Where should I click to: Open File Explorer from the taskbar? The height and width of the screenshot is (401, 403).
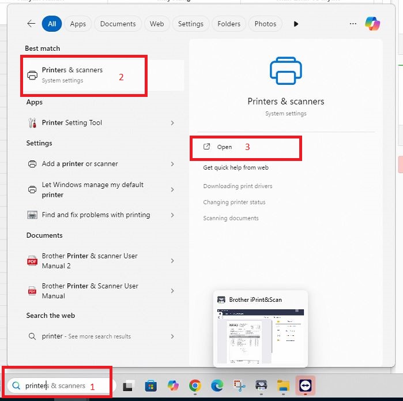coord(283,386)
